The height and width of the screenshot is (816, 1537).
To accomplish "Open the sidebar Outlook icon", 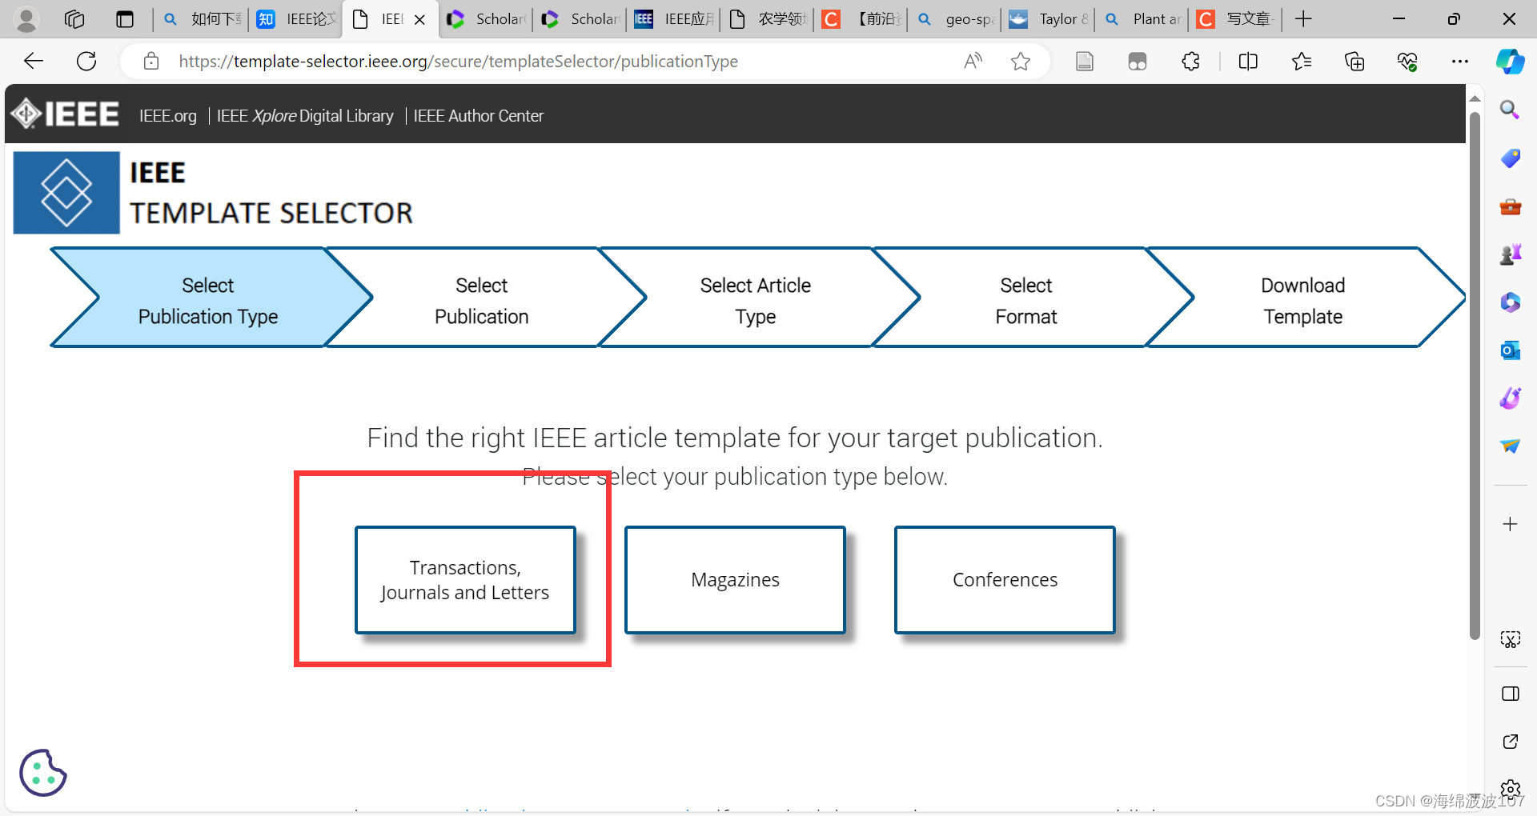I will [x=1510, y=350].
